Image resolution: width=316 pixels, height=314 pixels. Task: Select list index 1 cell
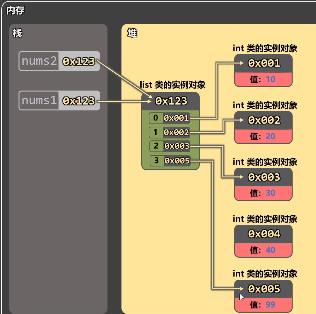[156, 132]
